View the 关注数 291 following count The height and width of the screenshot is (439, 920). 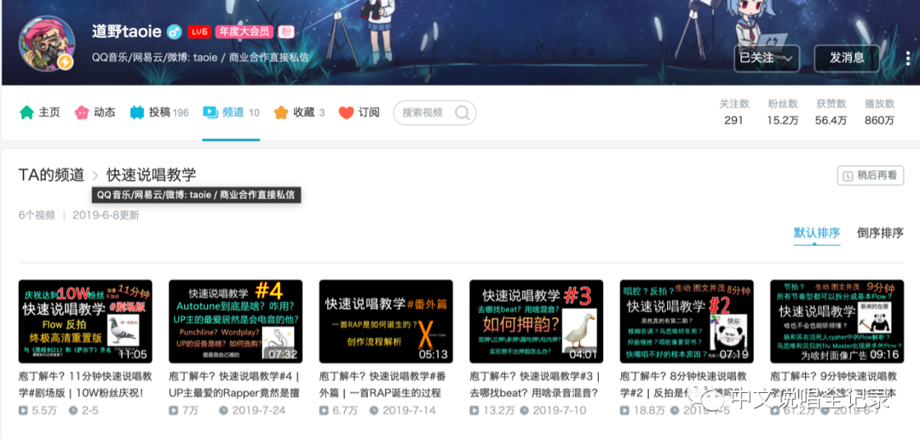(734, 112)
